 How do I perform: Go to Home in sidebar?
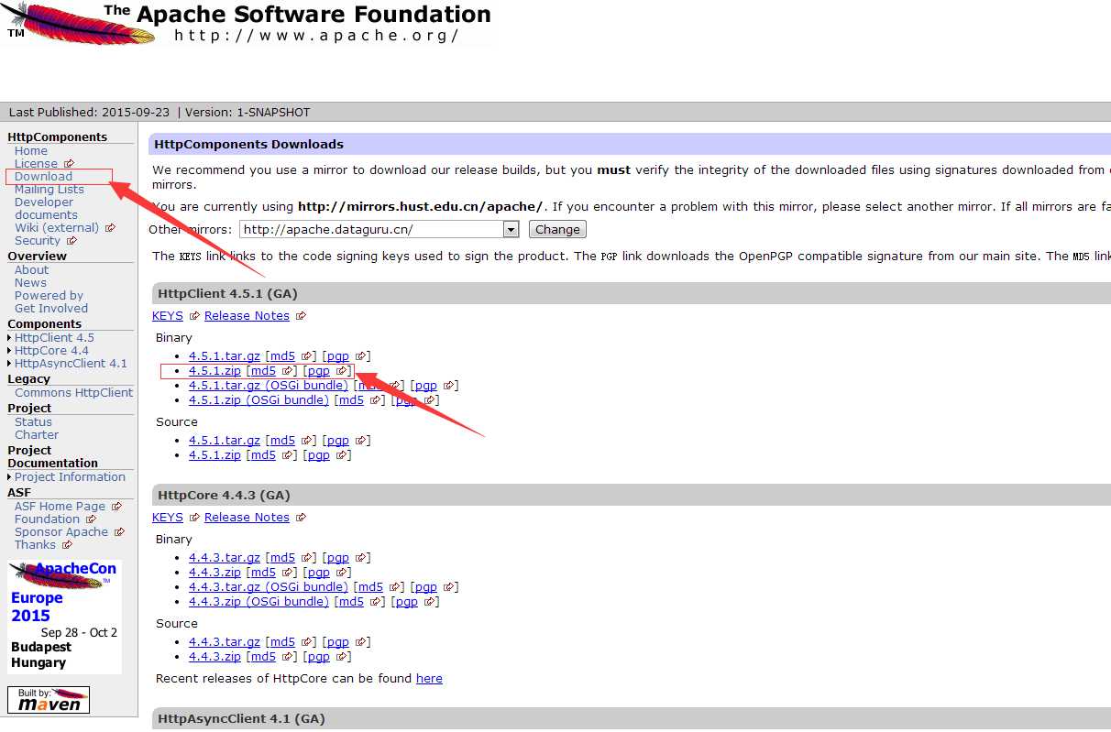click(31, 151)
